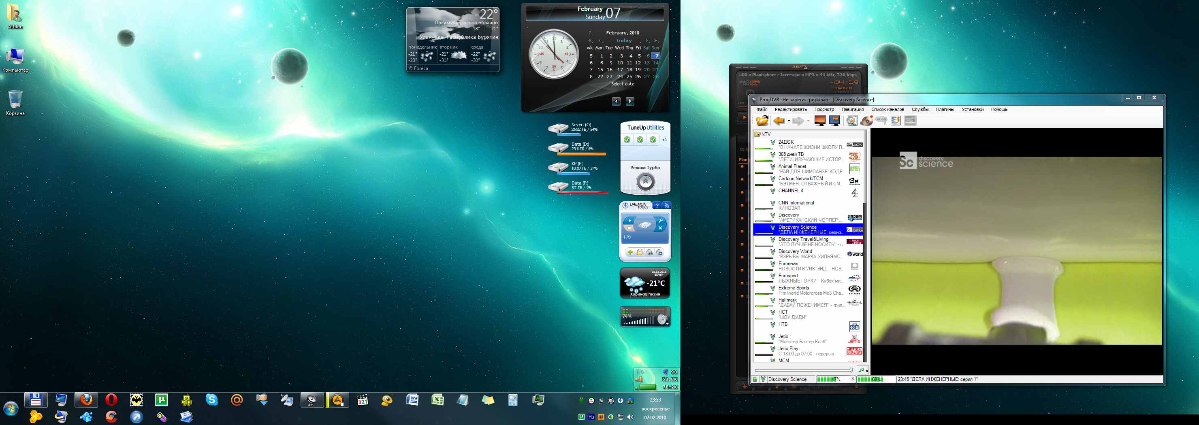Open the channel search magnifier icon
Image resolution: width=1199 pixels, height=425 pixels.
coord(851,121)
